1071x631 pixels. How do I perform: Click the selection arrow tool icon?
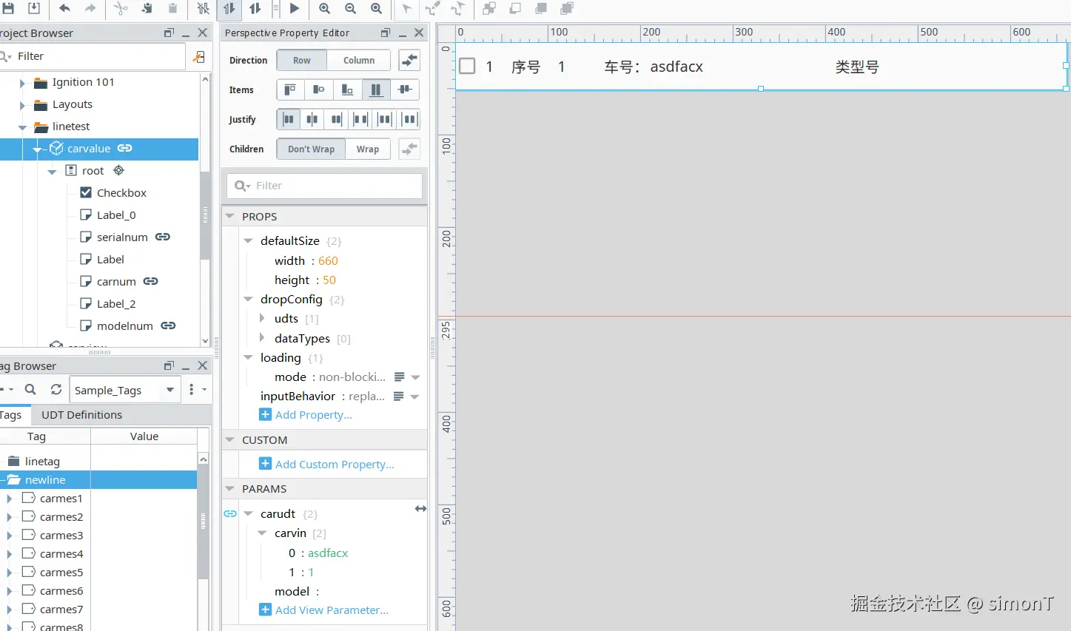pos(407,8)
